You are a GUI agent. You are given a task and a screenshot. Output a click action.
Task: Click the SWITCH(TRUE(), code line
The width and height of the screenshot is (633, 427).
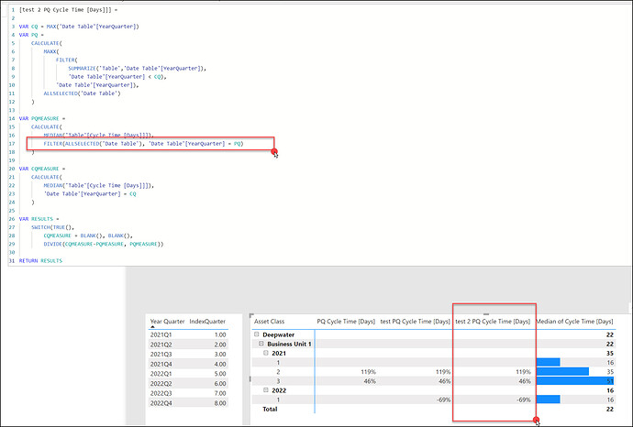click(x=53, y=227)
